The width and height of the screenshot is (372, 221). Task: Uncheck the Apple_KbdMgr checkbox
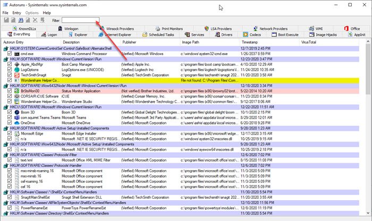(x=10, y=64)
